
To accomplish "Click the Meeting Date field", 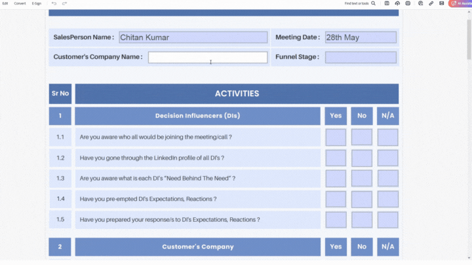I will [361, 37].
